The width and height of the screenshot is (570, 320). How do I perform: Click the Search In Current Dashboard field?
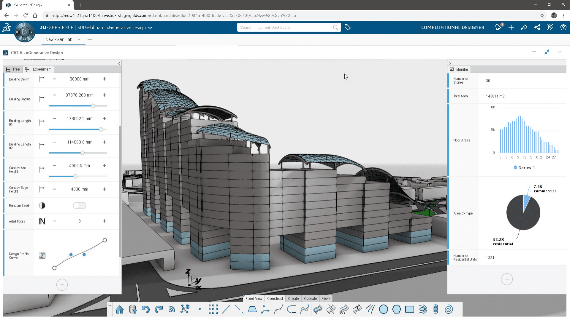click(285, 28)
